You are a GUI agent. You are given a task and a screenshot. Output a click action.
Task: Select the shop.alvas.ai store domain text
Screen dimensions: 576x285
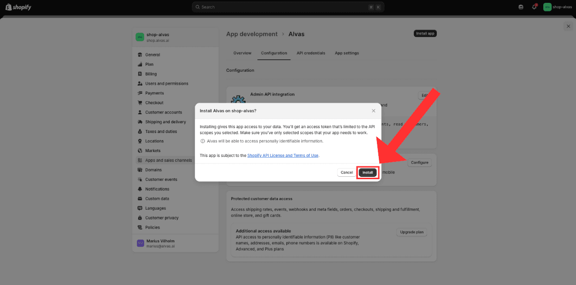158,41
